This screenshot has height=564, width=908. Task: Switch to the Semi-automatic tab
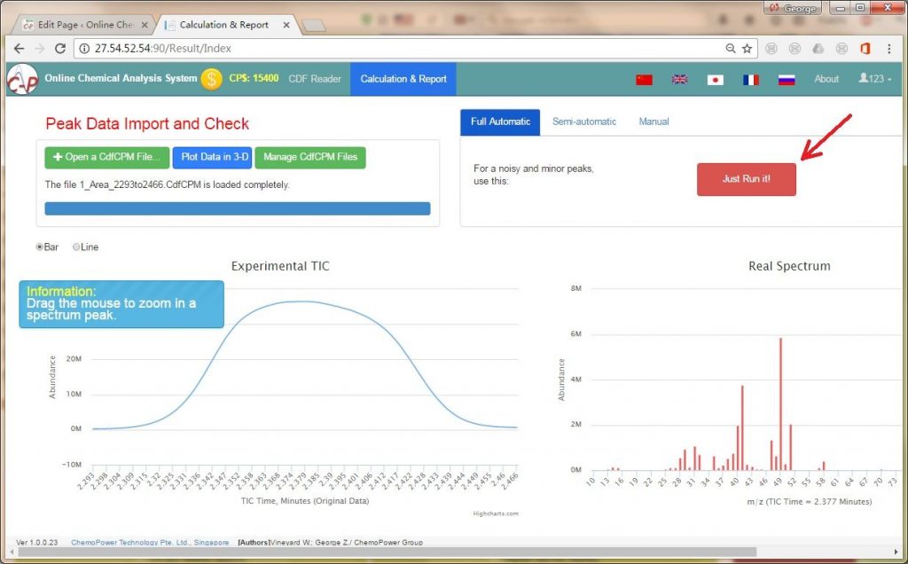(x=583, y=121)
